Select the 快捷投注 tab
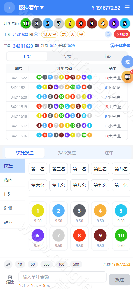The height and width of the screenshot is (289, 133). pyautogui.click(x=25, y=153)
